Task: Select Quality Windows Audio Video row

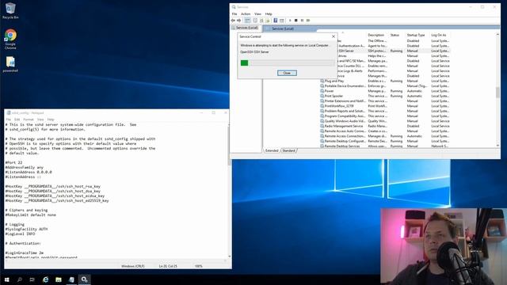Action: click(385, 121)
